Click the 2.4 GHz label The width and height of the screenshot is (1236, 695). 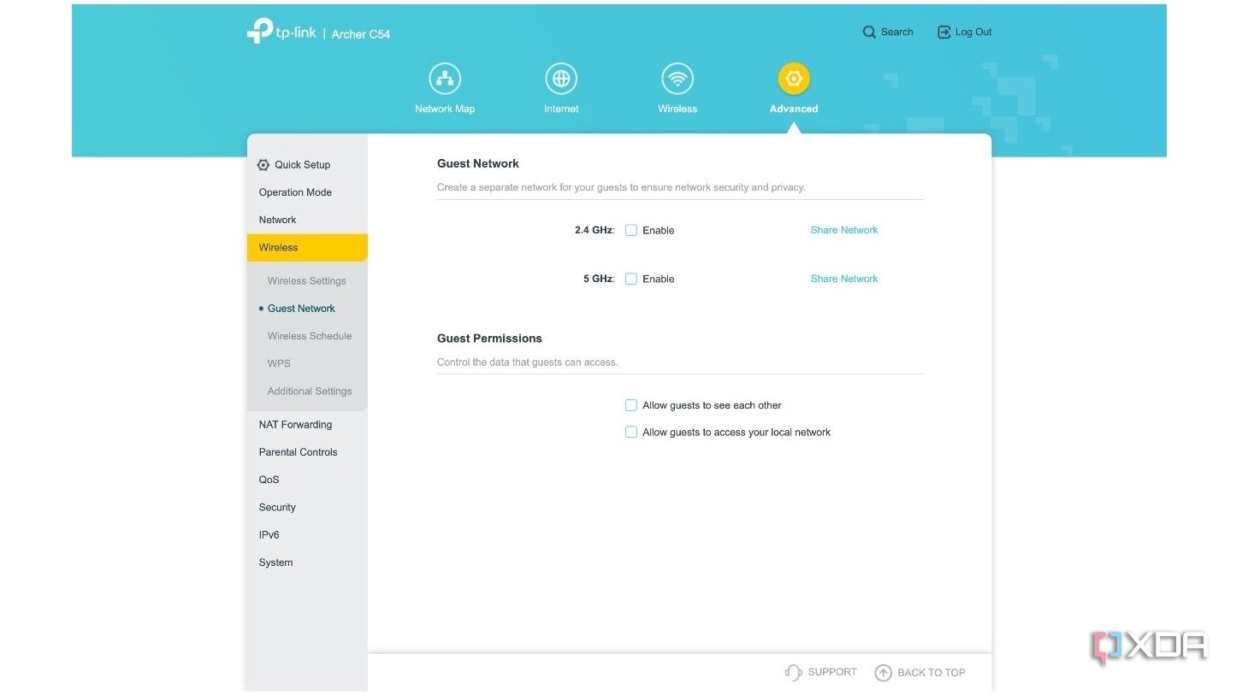tap(594, 230)
